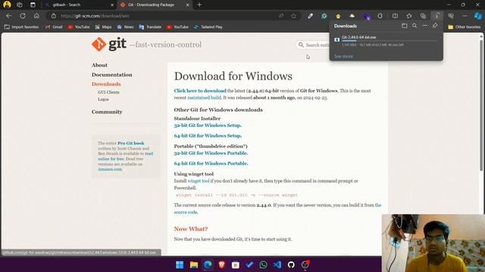
Task: Open GUI Clients sidebar link
Action: 108,92
